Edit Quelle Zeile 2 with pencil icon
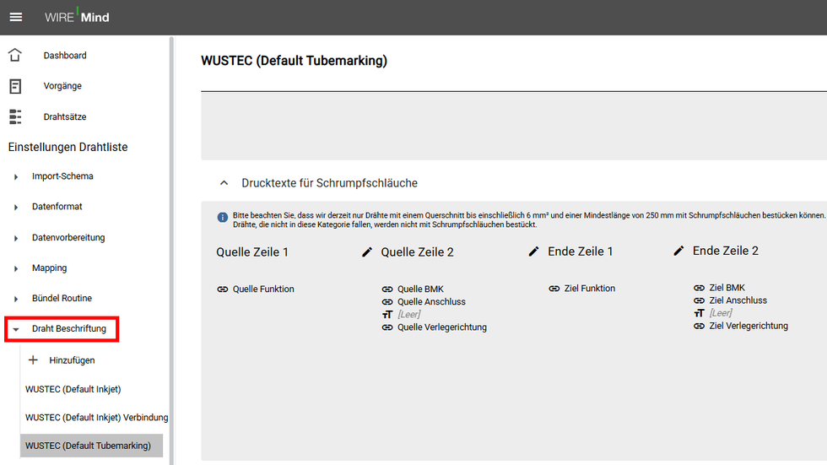 coord(533,251)
